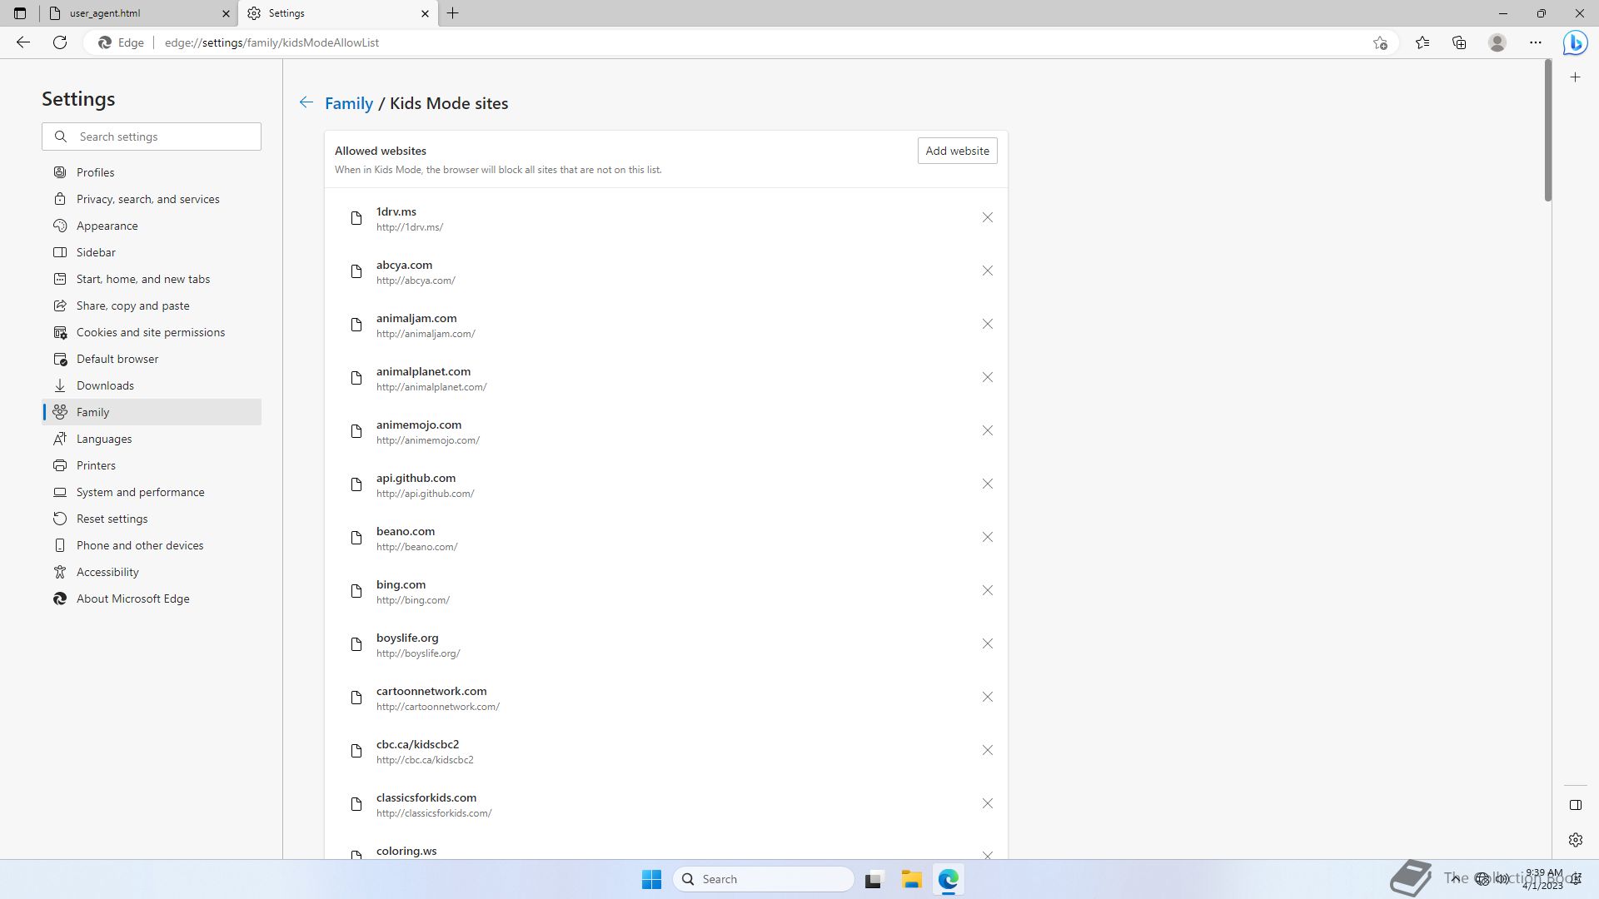Go back using the arrow beside Family
This screenshot has height=899, width=1599.
[x=306, y=102]
